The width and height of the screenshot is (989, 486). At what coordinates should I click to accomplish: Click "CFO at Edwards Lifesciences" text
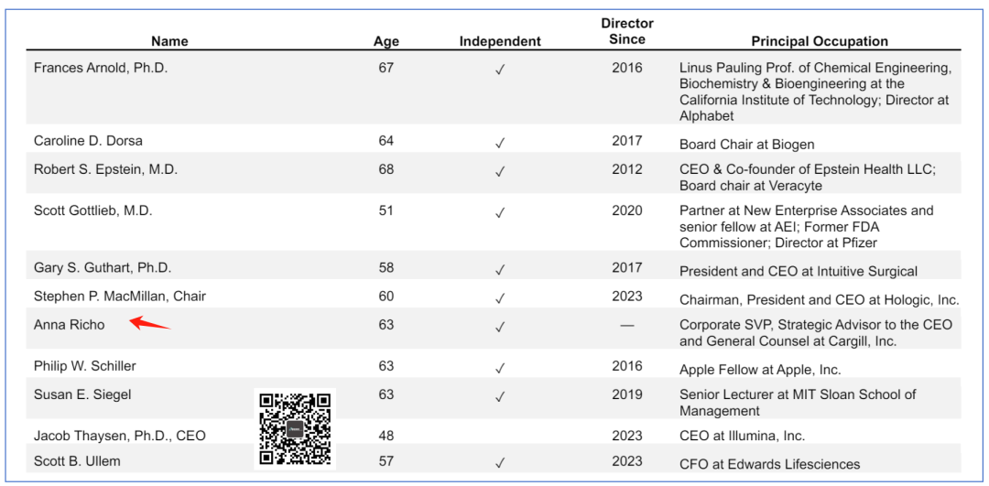click(x=769, y=464)
